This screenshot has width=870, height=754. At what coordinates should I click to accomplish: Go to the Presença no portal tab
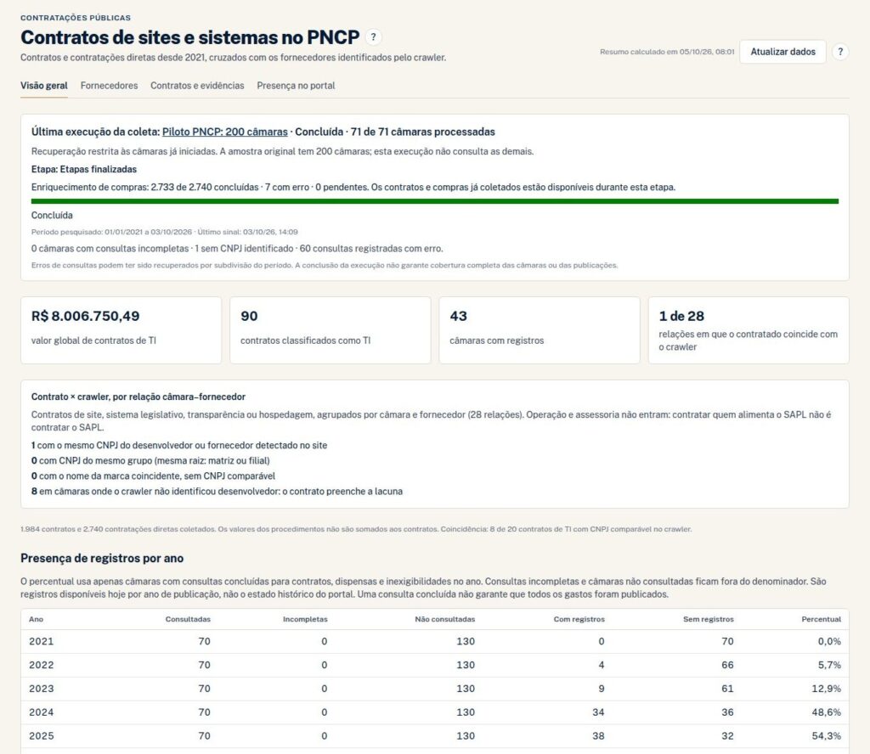tap(296, 86)
